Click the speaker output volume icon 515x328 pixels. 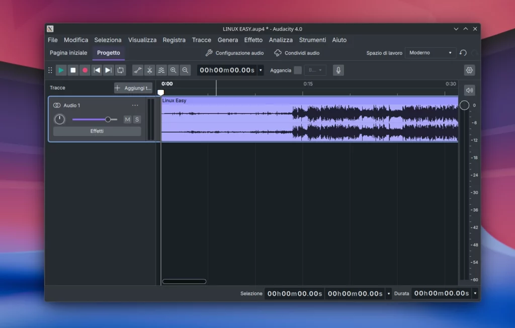(469, 90)
